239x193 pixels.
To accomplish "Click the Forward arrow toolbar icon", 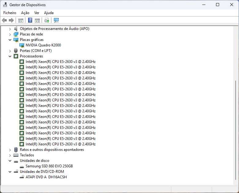I will pos(11,20).
